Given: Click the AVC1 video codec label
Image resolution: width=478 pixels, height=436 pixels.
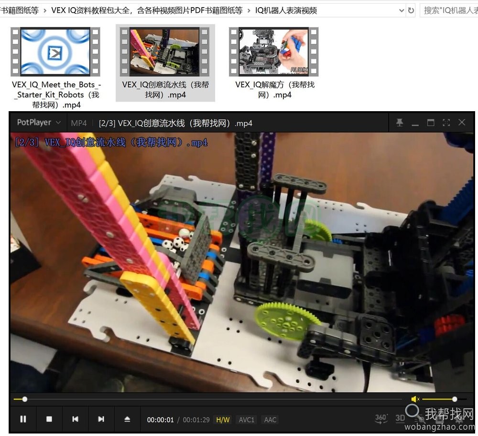Looking at the screenshot, I should [246, 420].
